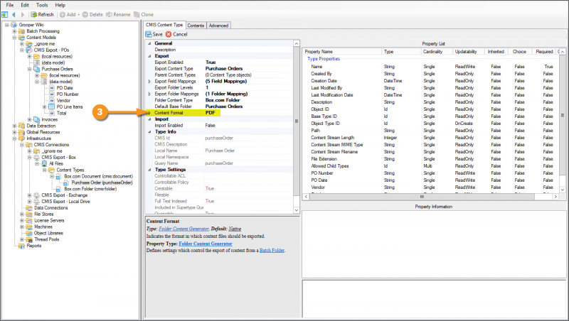Select the Content Format PDF value
Image resolution: width=569 pixels, height=321 pixels.
click(210, 113)
